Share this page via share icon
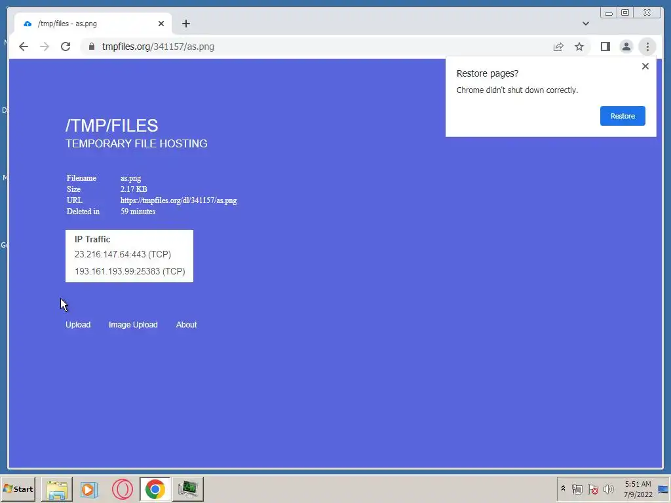The width and height of the screenshot is (671, 503). [558, 47]
